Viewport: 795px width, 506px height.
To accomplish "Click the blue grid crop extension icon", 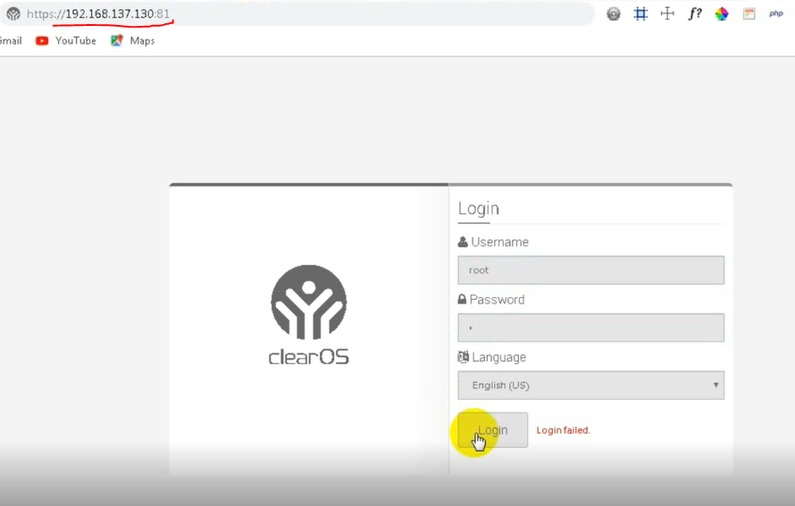I will click(x=640, y=13).
